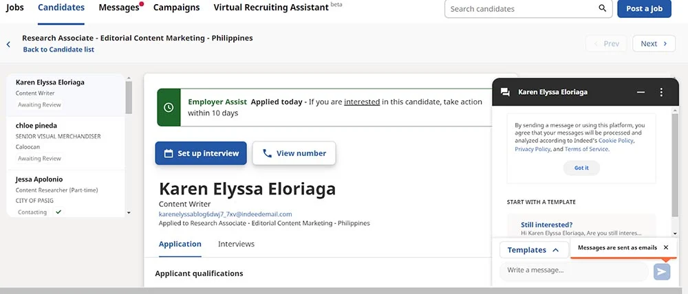
Task: Select the Application tab
Action: 180,244
